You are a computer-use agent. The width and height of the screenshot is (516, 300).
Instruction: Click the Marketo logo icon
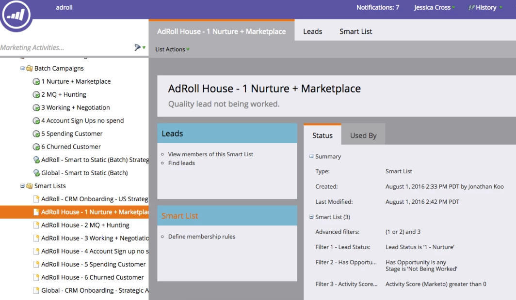coord(16,15)
